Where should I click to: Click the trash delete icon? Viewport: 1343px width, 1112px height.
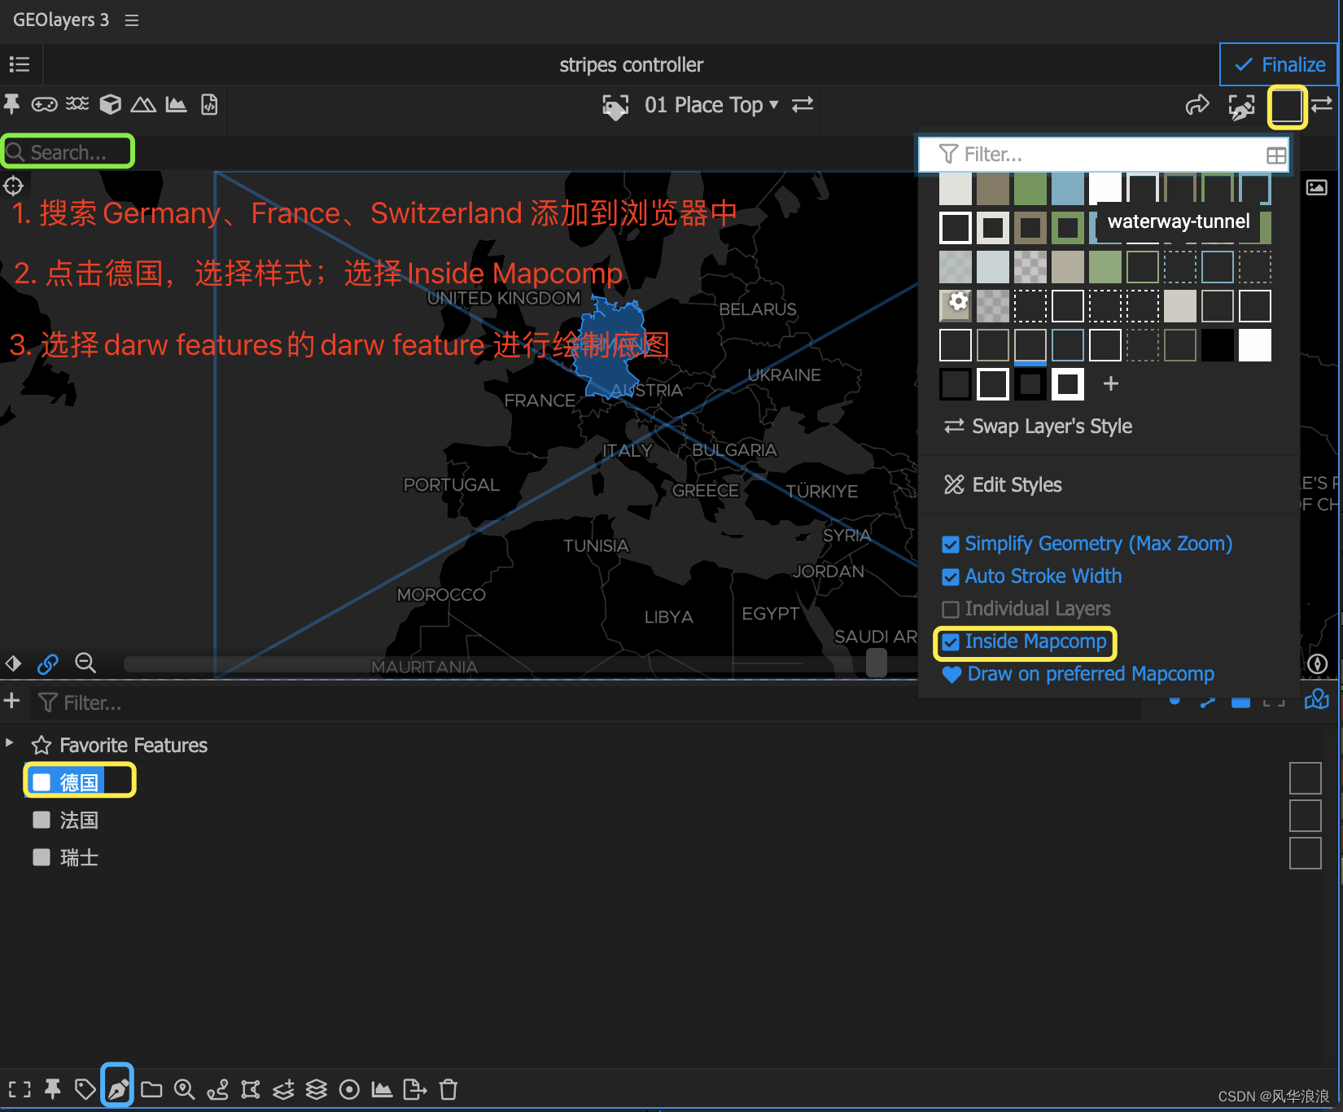point(448,1089)
